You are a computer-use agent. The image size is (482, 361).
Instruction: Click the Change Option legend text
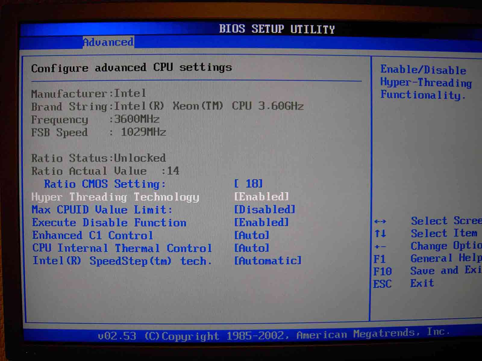tap(446, 246)
